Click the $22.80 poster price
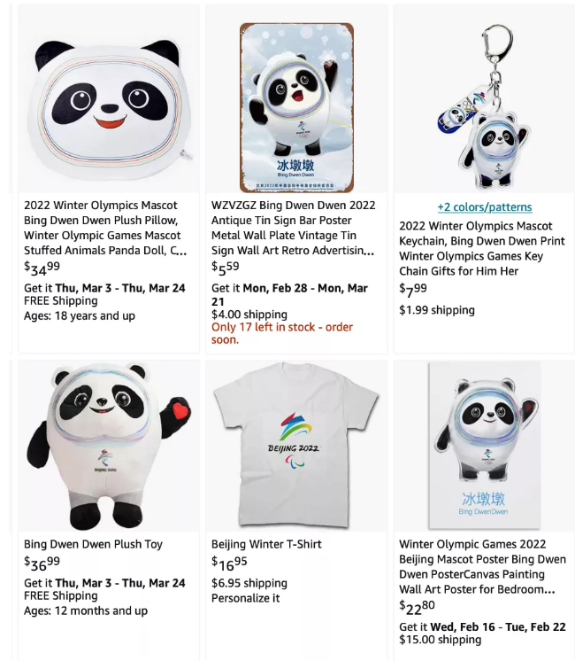The height and width of the screenshot is (661, 575). pos(417,607)
